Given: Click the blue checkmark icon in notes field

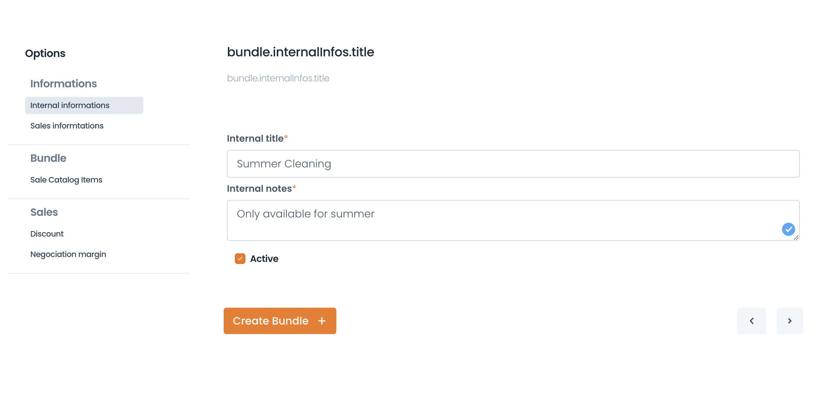Looking at the screenshot, I should click(x=788, y=229).
